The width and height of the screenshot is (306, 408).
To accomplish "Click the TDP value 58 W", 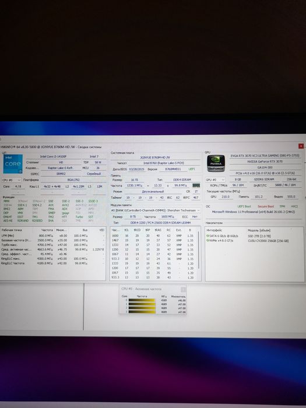I will point(98,162).
